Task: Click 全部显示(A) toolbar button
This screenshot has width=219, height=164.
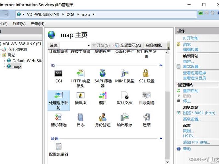Action: (x=128, y=45)
